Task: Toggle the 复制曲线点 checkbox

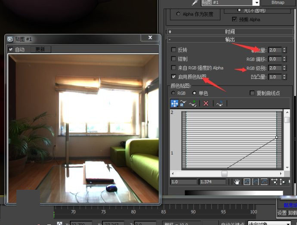Action: [x=252, y=93]
